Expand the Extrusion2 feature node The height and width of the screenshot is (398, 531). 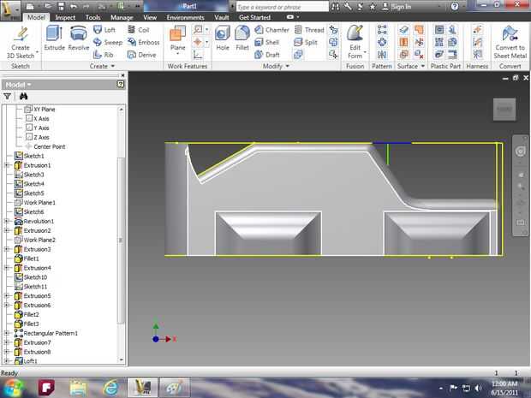(x=7, y=230)
